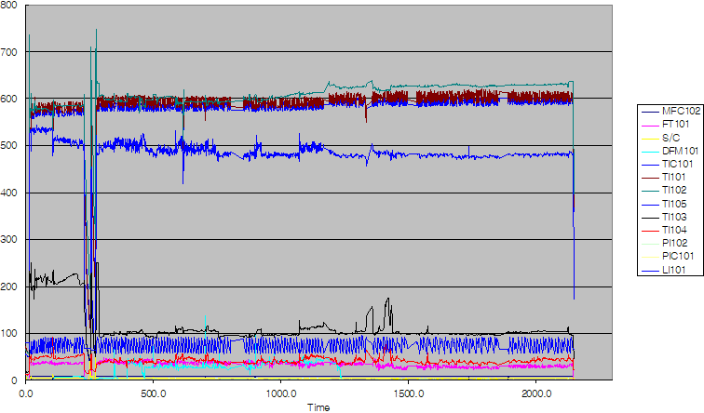Select the TI101 legend entry
Screen dimensions: 704x413
[664, 177]
